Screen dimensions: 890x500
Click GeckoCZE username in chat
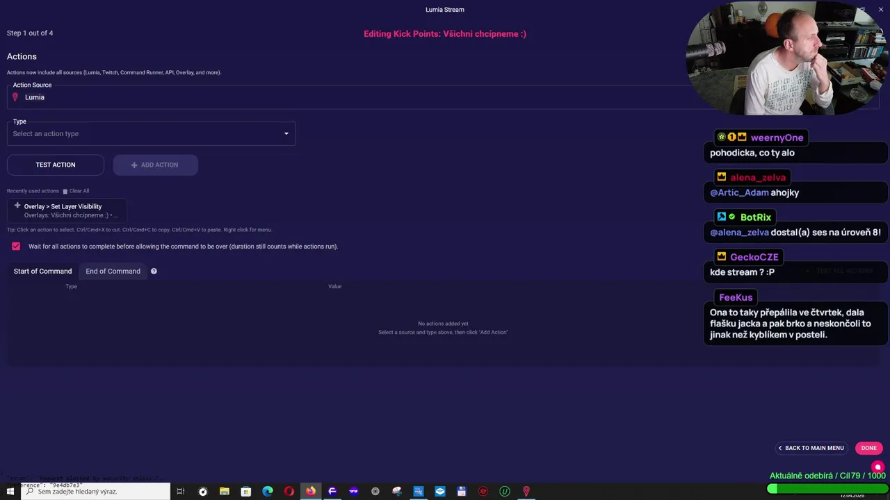(754, 257)
